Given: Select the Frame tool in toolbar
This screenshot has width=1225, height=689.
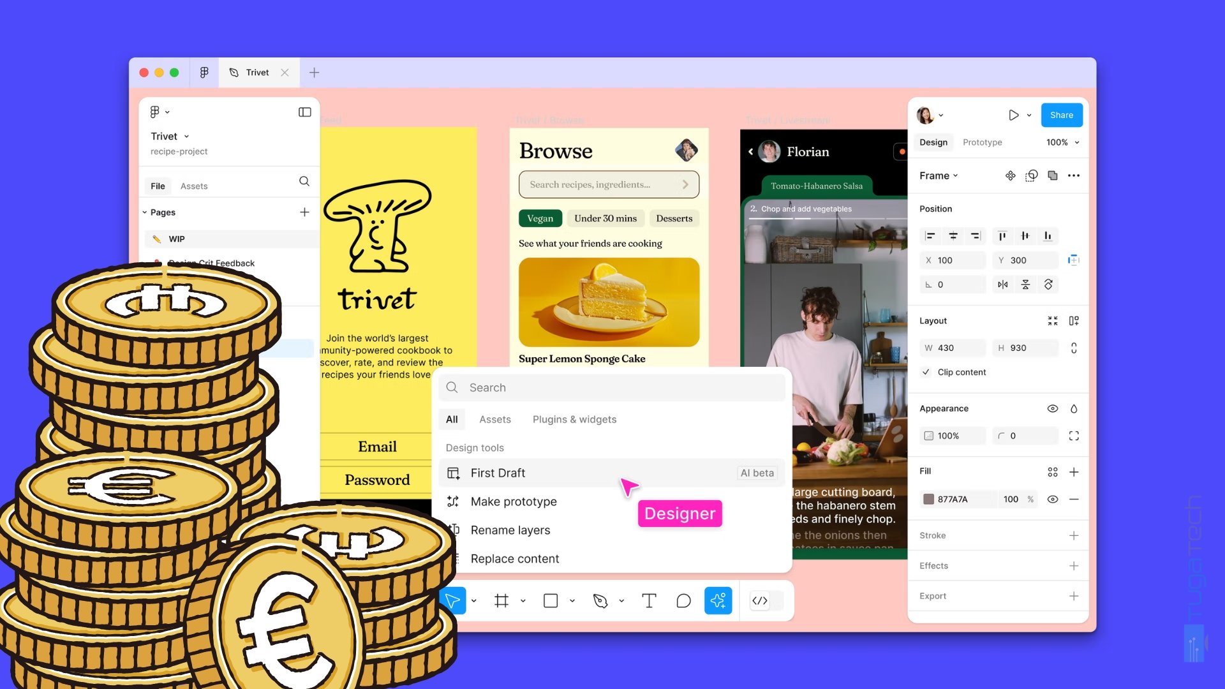Looking at the screenshot, I should pos(502,600).
